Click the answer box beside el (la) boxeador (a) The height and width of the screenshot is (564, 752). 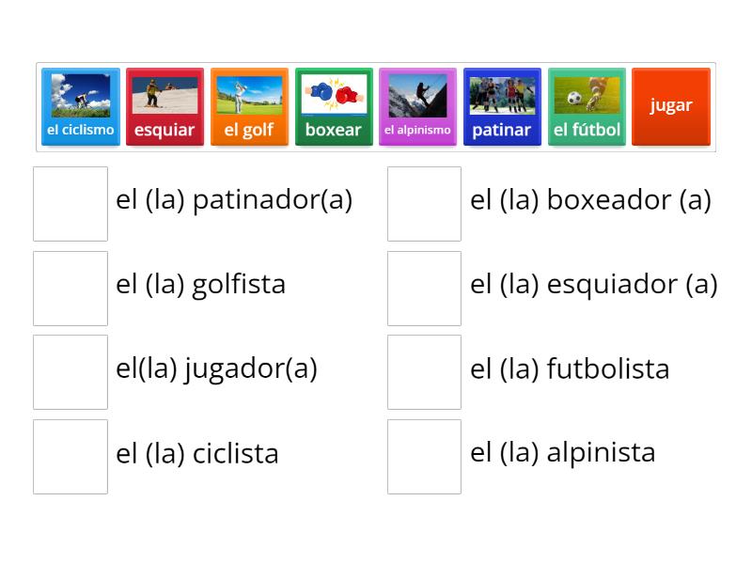(424, 200)
